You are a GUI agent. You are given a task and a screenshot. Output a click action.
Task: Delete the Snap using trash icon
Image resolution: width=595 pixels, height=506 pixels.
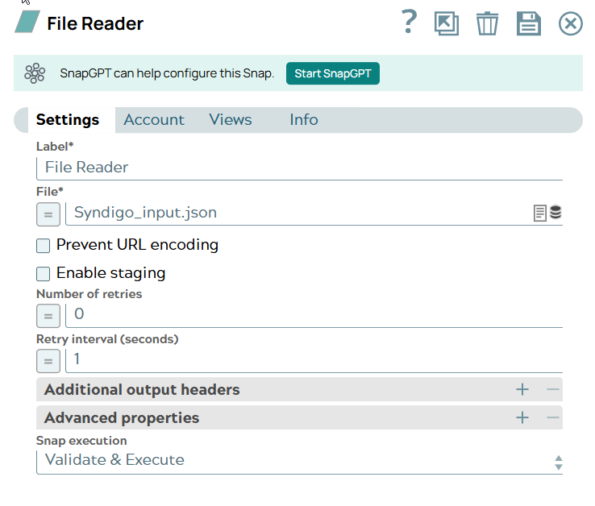point(487,23)
